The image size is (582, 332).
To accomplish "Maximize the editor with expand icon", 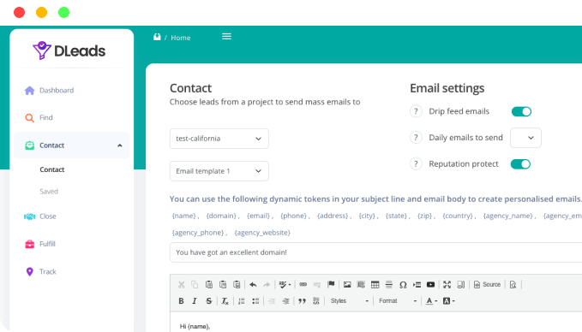I will point(447,285).
